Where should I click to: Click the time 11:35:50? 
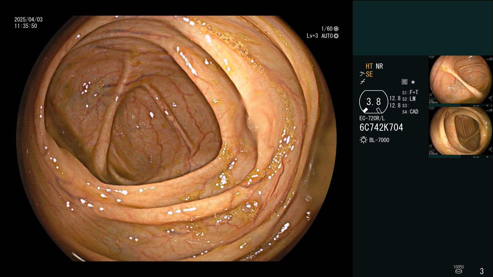point(26,26)
